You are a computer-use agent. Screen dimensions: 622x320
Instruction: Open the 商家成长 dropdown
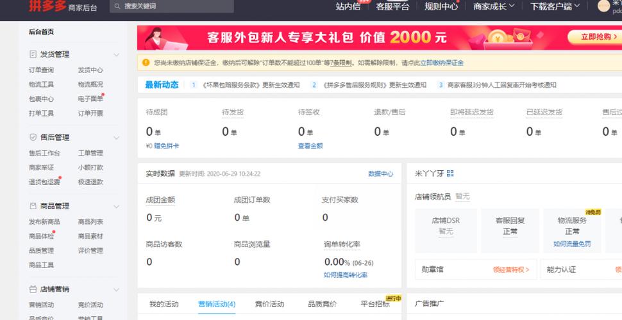coord(494,6)
